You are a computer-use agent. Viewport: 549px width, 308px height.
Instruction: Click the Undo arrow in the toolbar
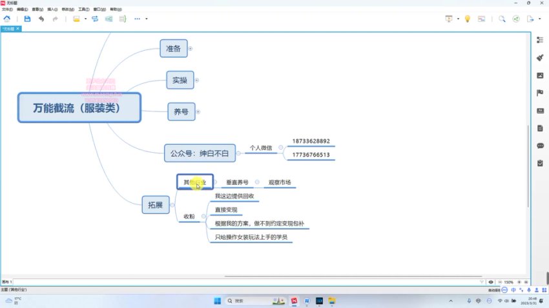tap(42, 19)
